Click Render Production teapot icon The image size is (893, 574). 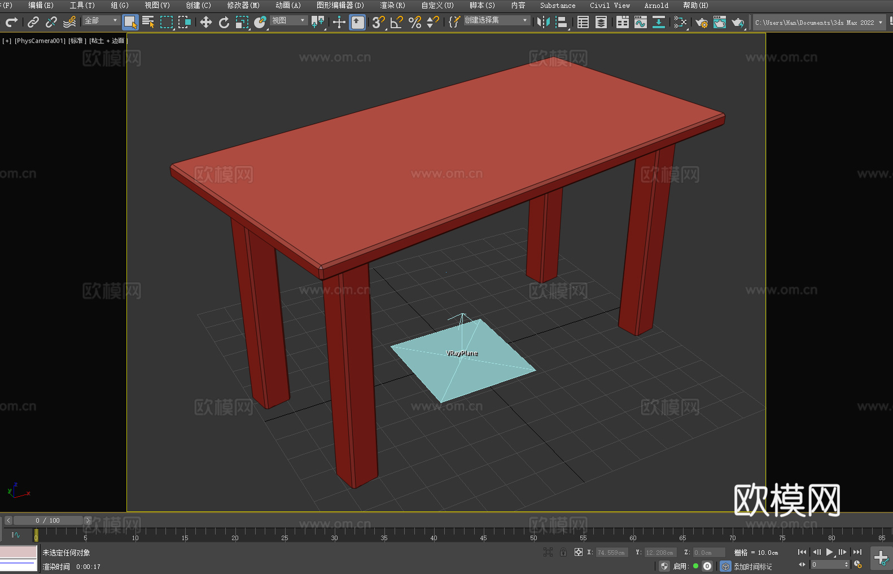(738, 22)
